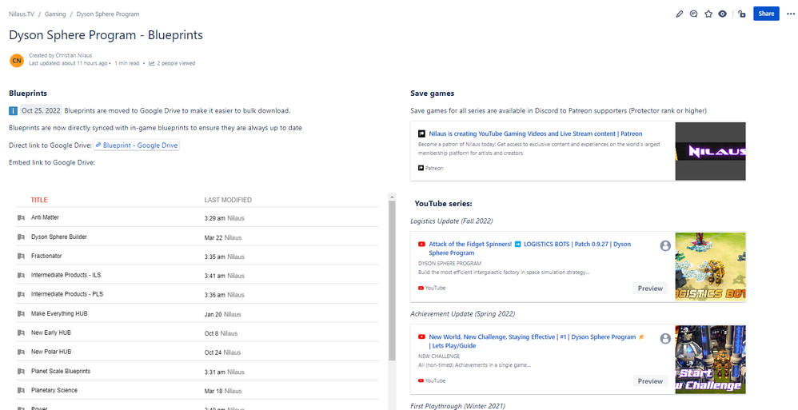Click the YouTube icon on New World card
Viewport: 798px width, 410px height.
pos(421,336)
